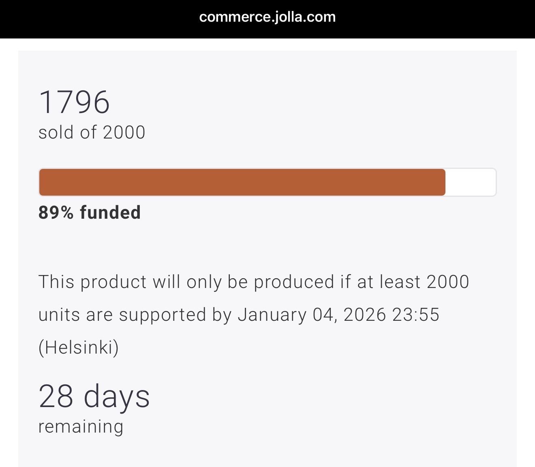Select the "89% funded" label
Screen dimensions: 535x467
point(90,213)
